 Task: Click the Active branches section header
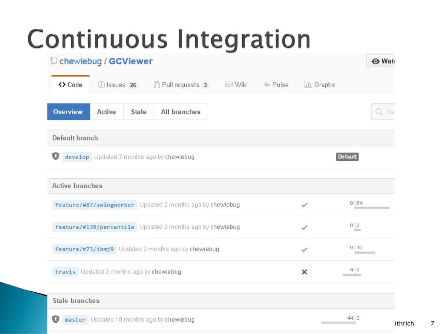click(221, 186)
